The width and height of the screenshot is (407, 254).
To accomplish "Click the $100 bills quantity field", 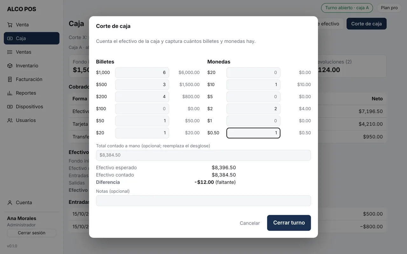I will click(142, 109).
